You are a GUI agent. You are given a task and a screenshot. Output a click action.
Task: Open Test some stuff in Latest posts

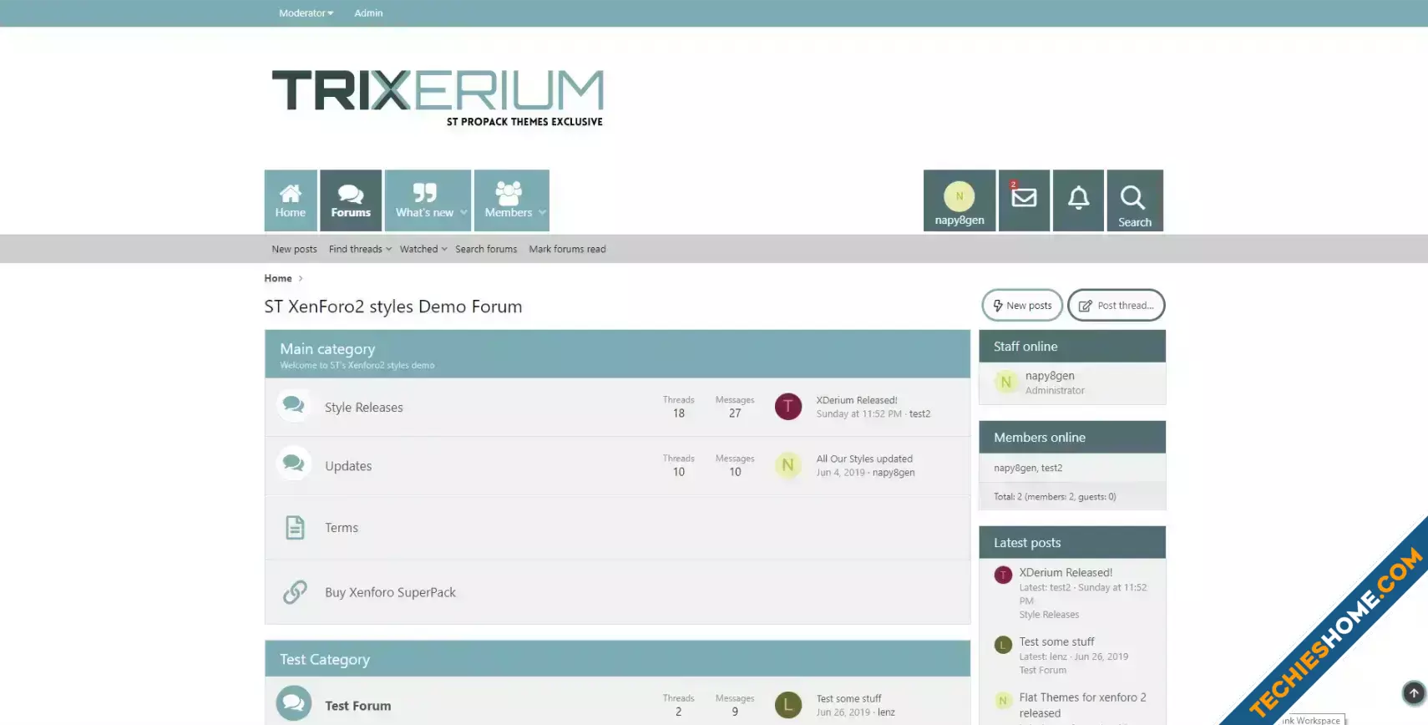tap(1056, 641)
